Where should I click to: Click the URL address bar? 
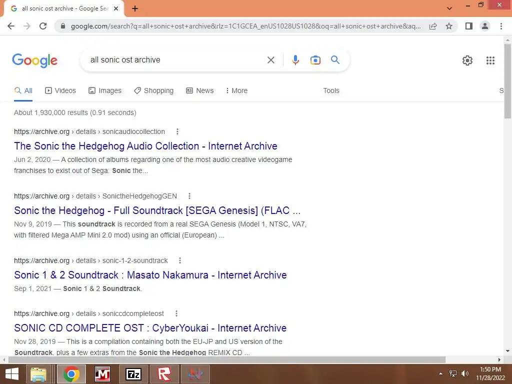click(x=245, y=26)
